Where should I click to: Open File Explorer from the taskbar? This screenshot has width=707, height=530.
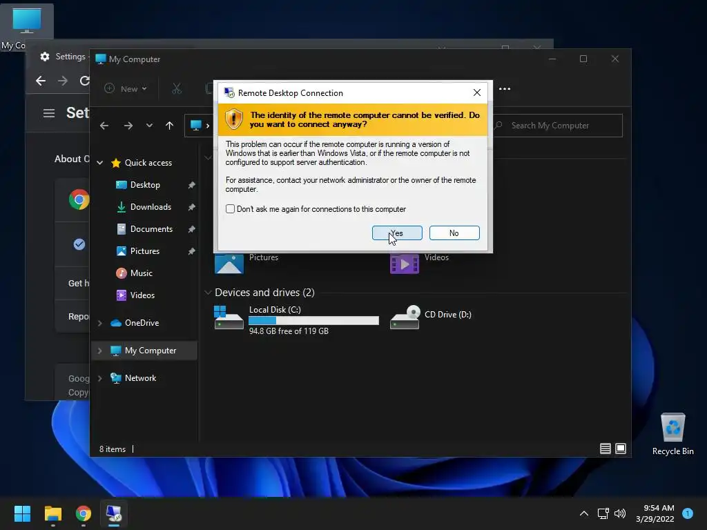click(x=52, y=513)
